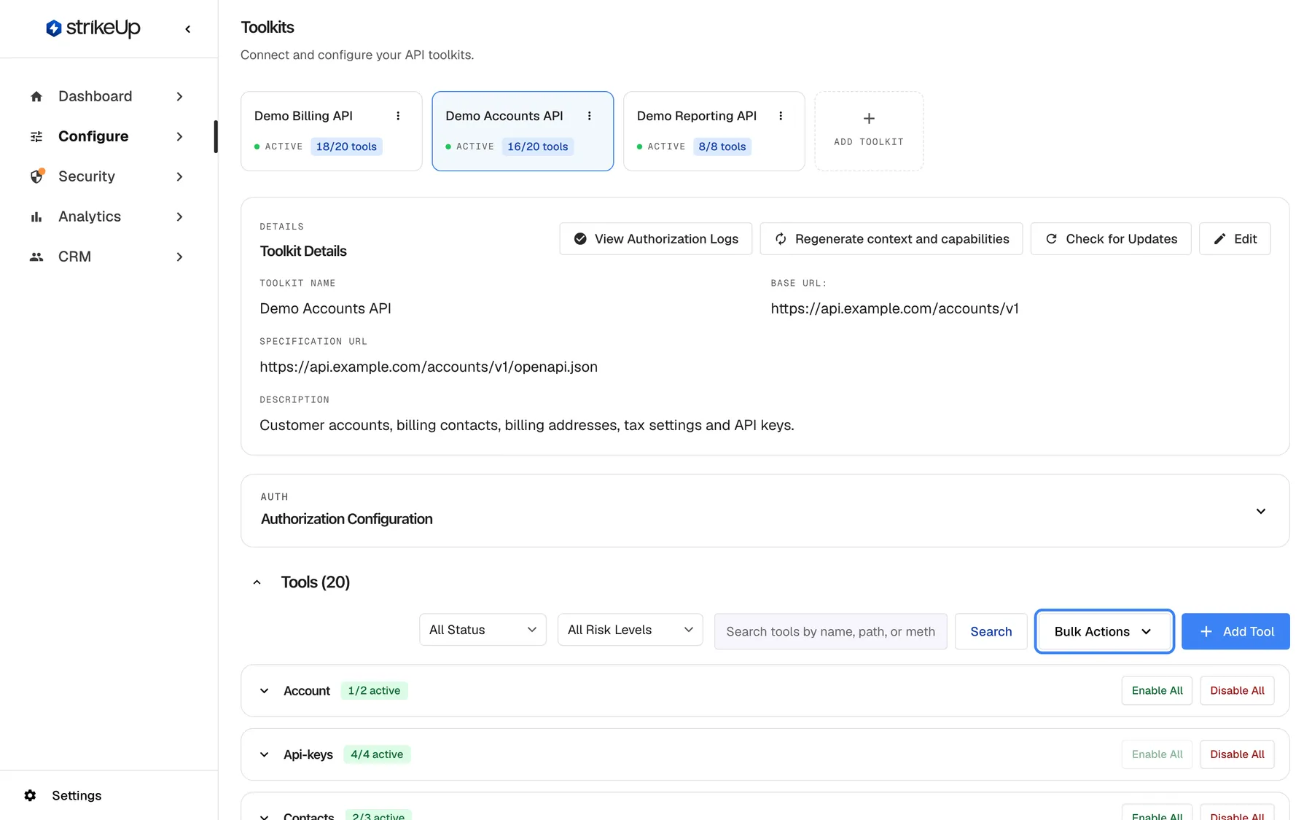Image resolution: width=1312 pixels, height=820 pixels.
Task: Expand Dashboard submenu chevron
Action: click(179, 96)
